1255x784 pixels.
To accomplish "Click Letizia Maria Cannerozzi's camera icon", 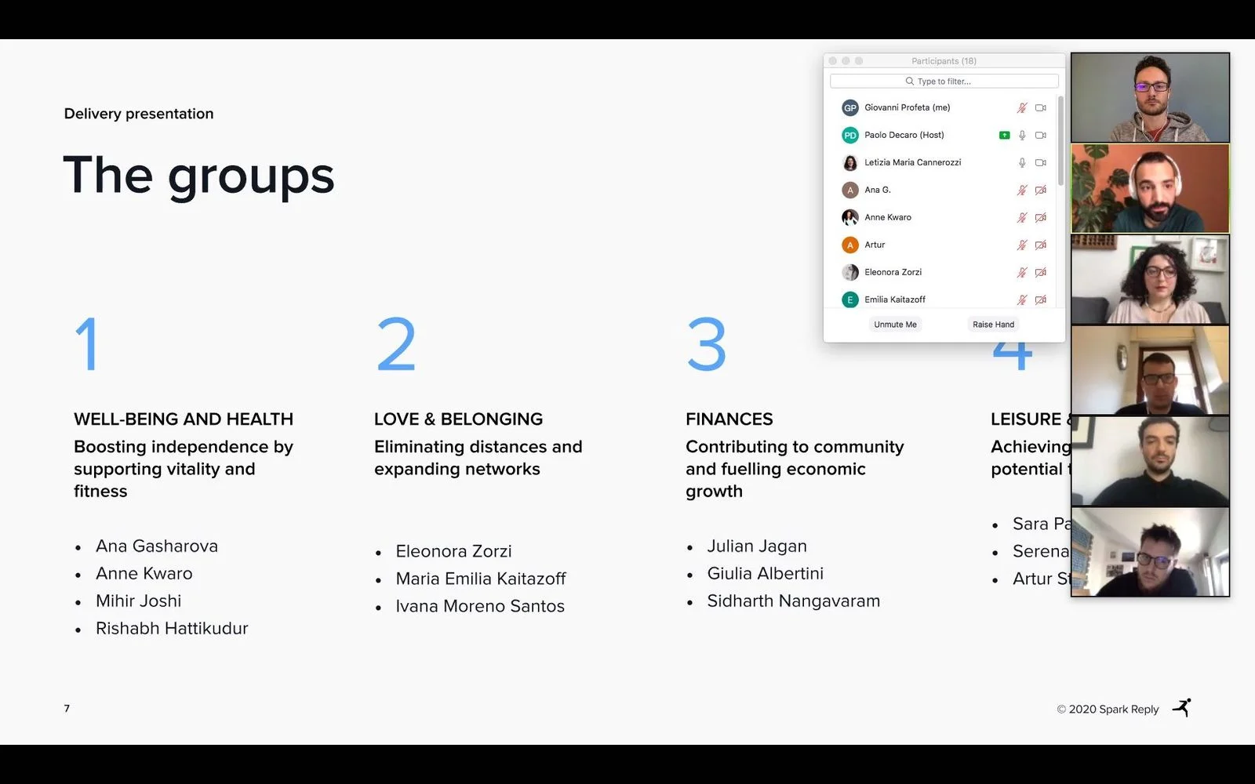I will [x=1040, y=163].
